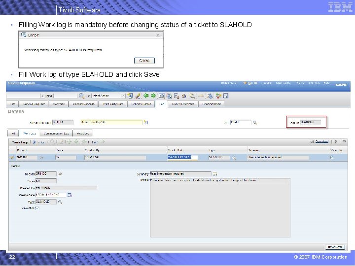355x266 pixels.
Task: Open the Related Records tab
Action: (x=83, y=104)
